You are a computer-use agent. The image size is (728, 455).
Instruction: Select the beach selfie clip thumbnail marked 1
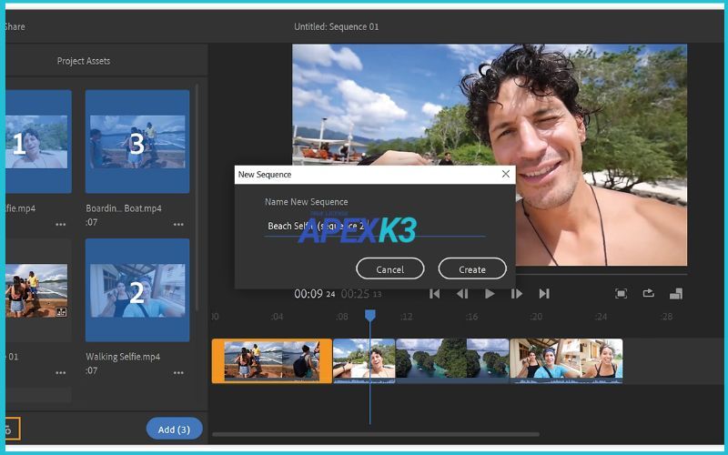(38, 142)
